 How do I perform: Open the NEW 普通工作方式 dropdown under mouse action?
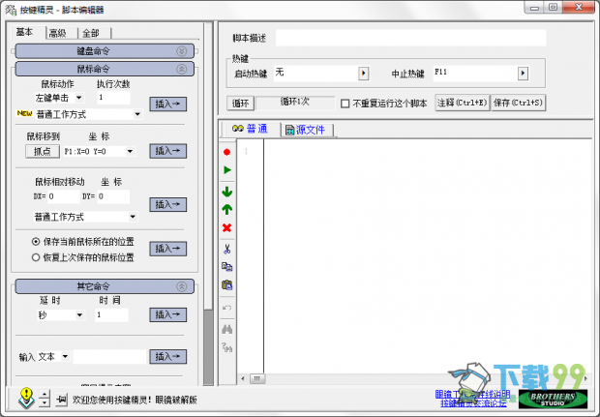[137, 114]
